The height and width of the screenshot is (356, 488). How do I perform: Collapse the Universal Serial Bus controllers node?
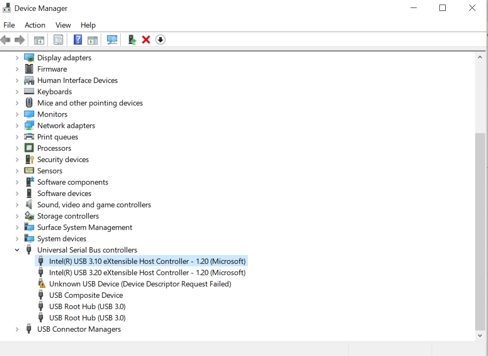(x=17, y=250)
